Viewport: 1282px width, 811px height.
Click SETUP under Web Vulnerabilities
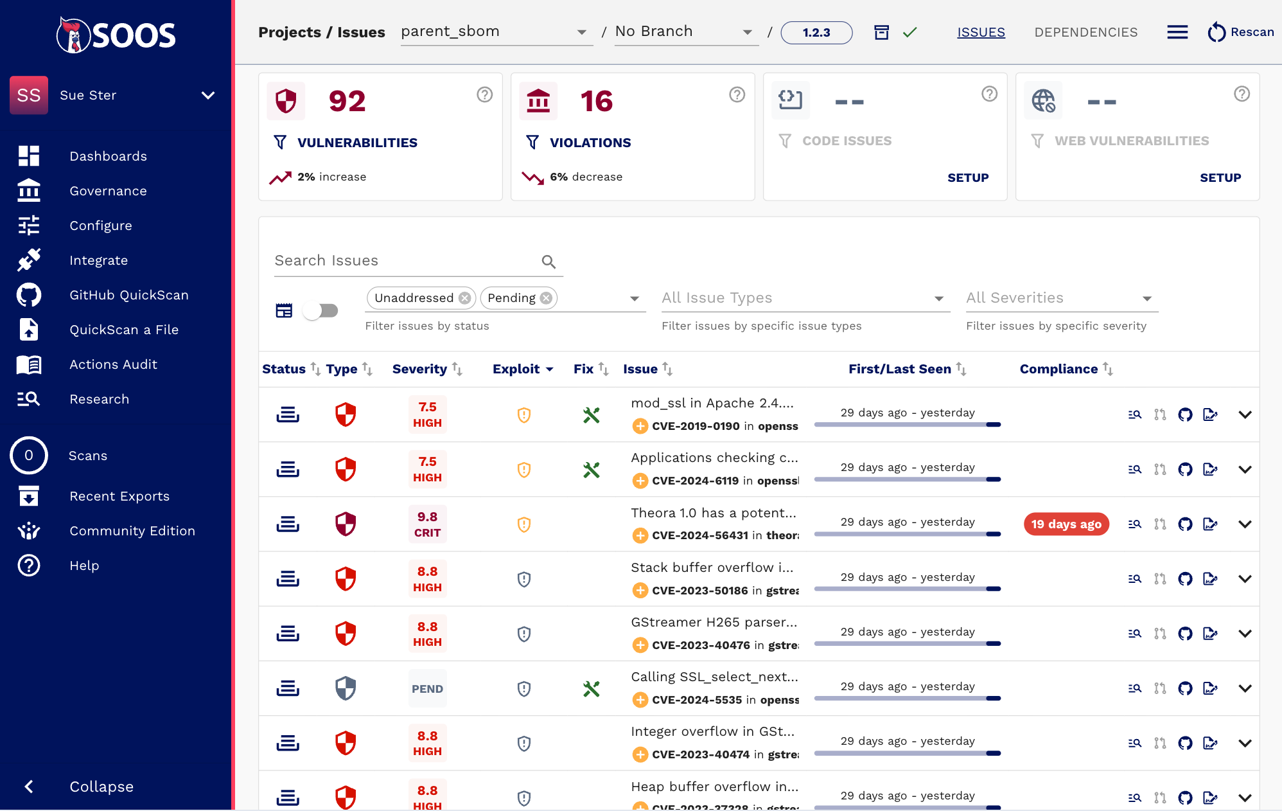(x=1220, y=177)
